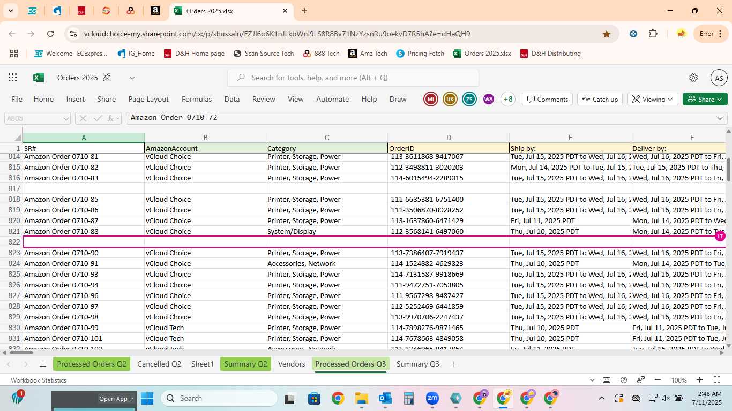Click in the Excel search box
Screen dimensions: 732x411
click(354, 78)
